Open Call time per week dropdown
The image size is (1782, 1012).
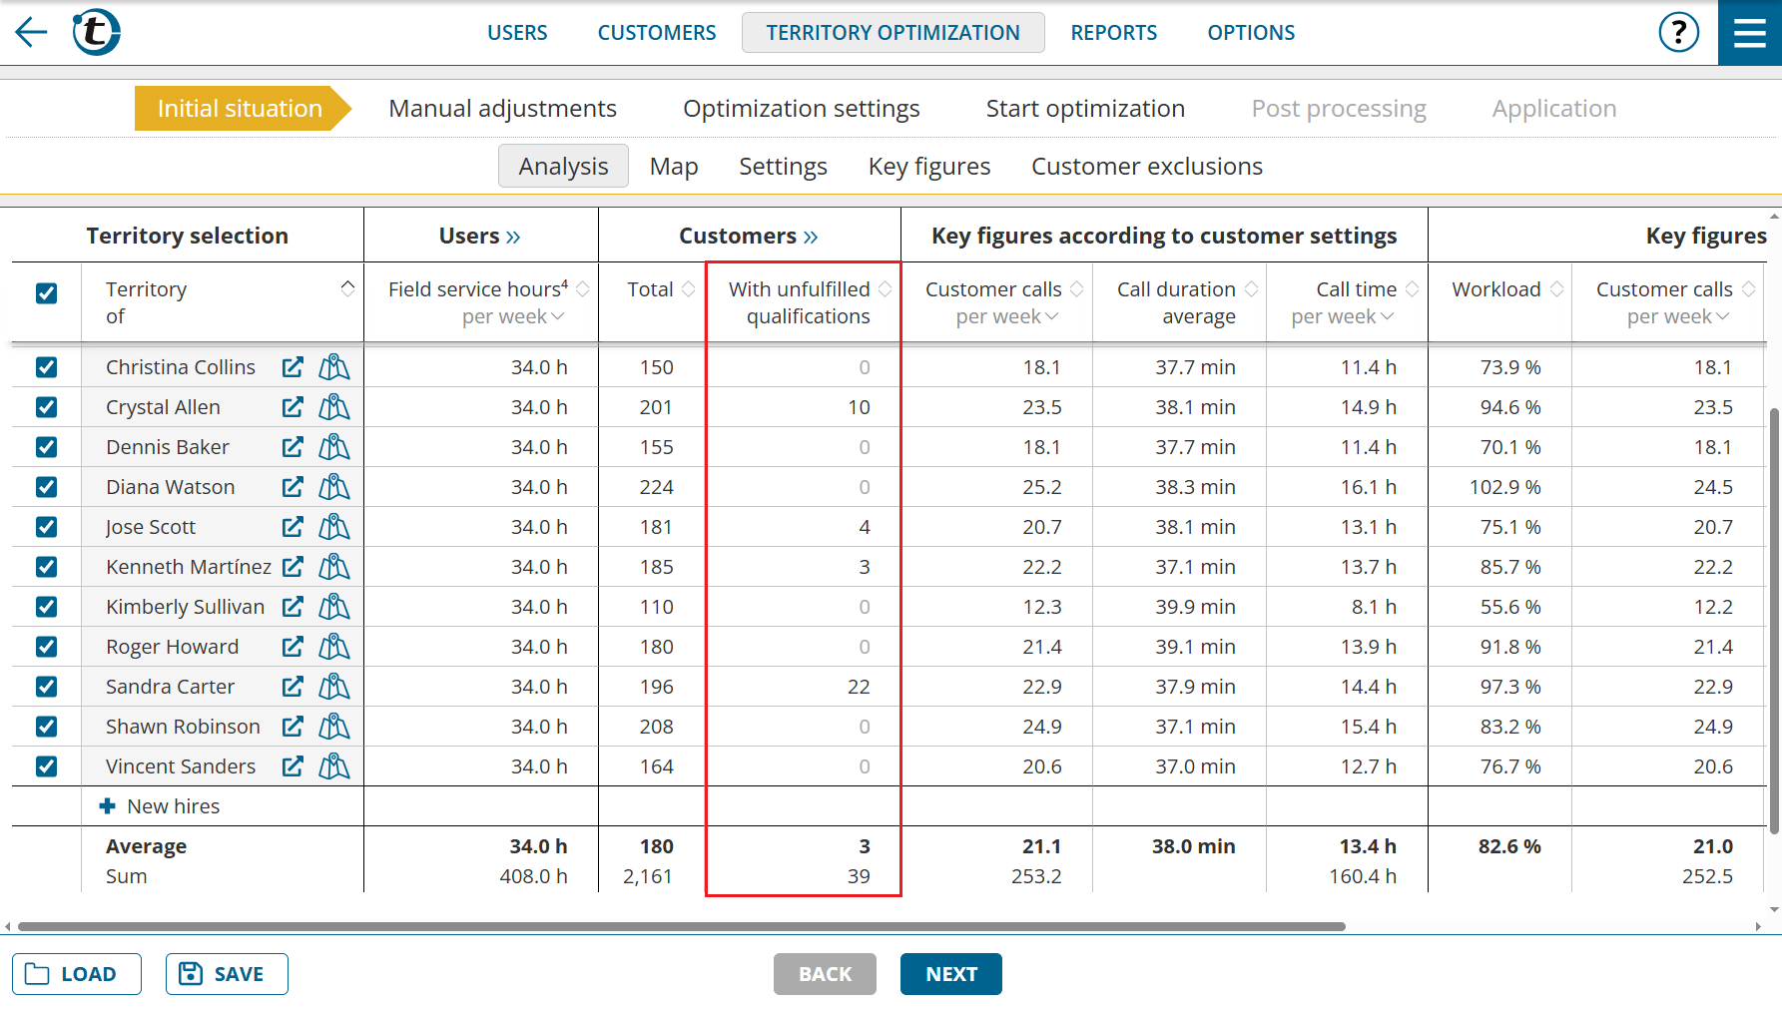pyautogui.click(x=1387, y=317)
